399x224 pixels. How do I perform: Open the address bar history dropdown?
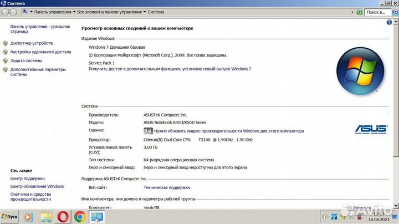coord(352,12)
